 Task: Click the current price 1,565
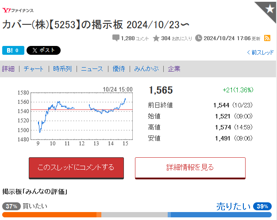point(161,90)
